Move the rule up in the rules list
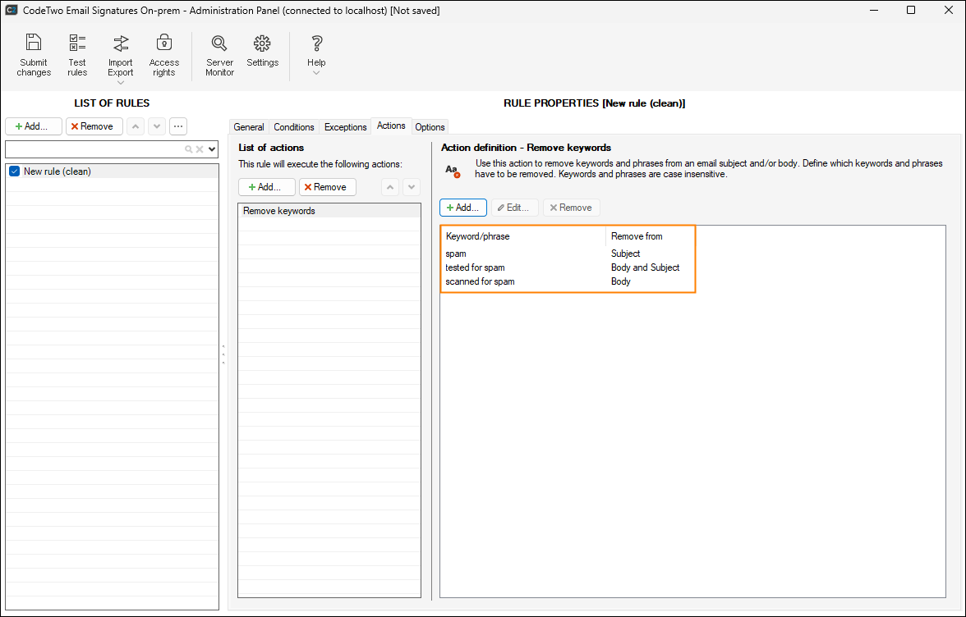The height and width of the screenshot is (617, 966). [x=136, y=126]
